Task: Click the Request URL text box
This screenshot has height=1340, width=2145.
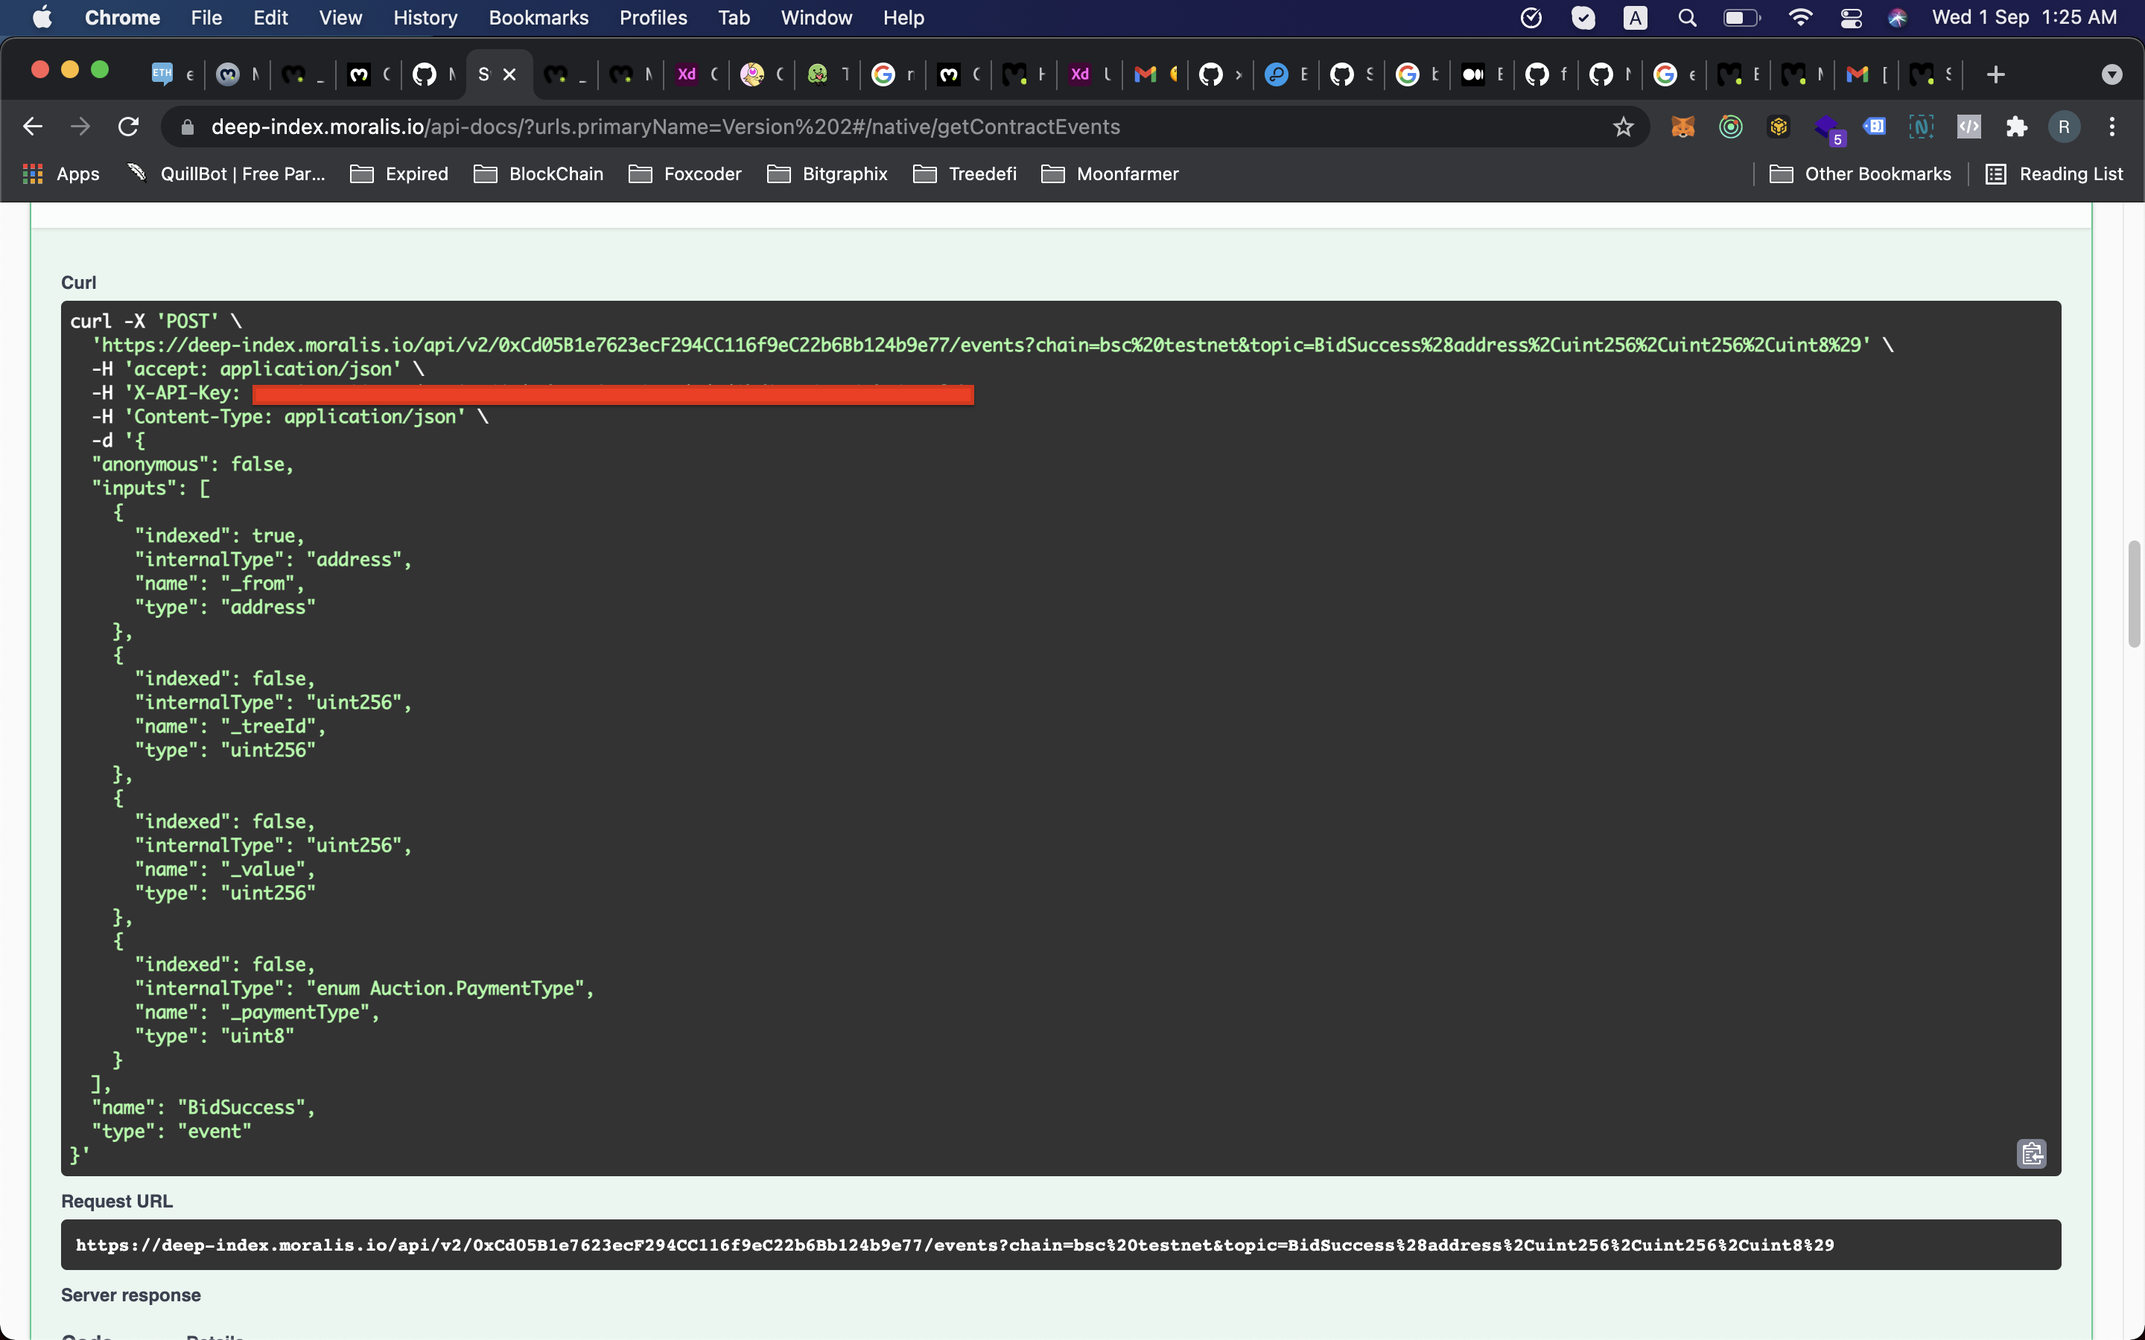Action: 1061,1244
